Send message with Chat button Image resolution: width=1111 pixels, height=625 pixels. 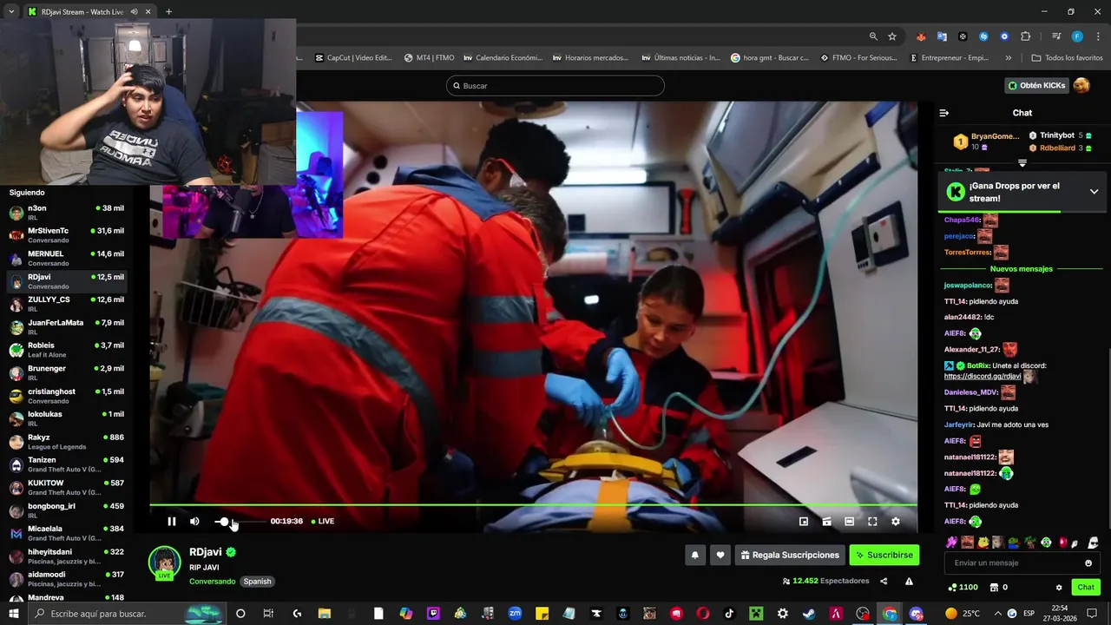tap(1086, 587)
